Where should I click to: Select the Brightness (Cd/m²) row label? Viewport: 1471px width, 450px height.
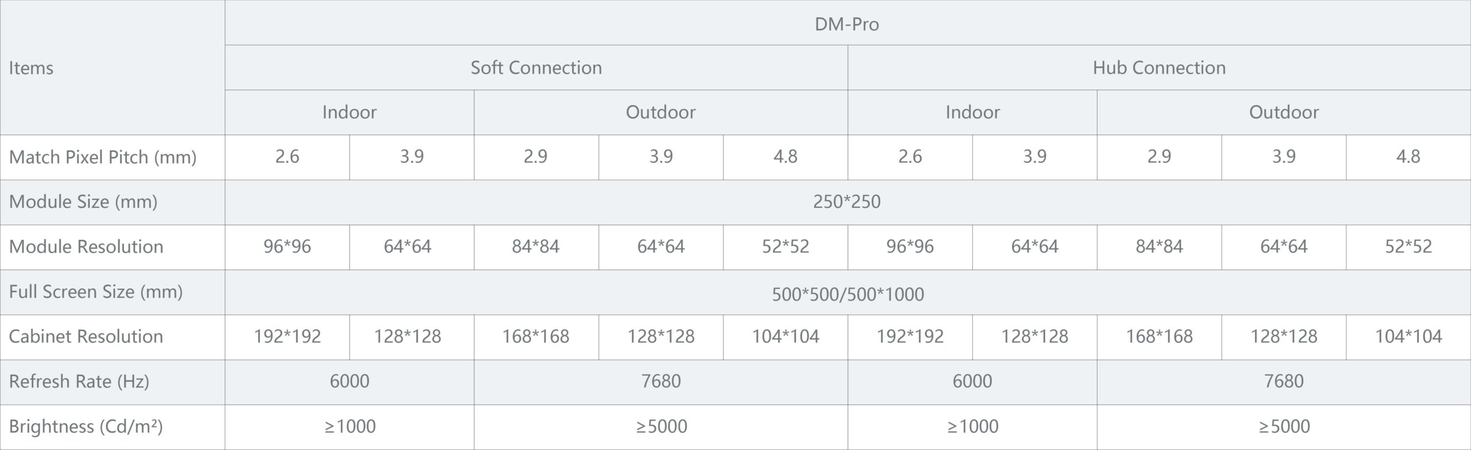tap(86, 426)
